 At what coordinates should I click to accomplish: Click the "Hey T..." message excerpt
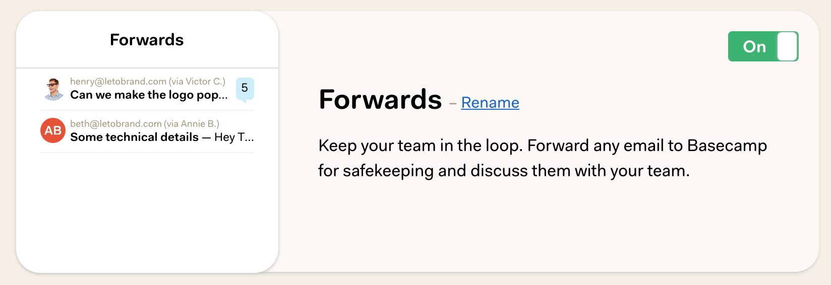coord(234,137)
